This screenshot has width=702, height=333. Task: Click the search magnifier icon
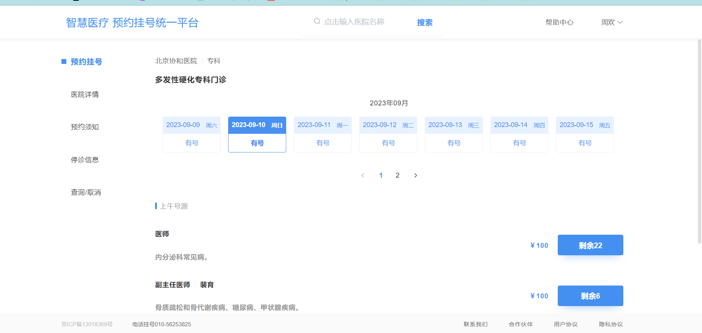[317, 21]
